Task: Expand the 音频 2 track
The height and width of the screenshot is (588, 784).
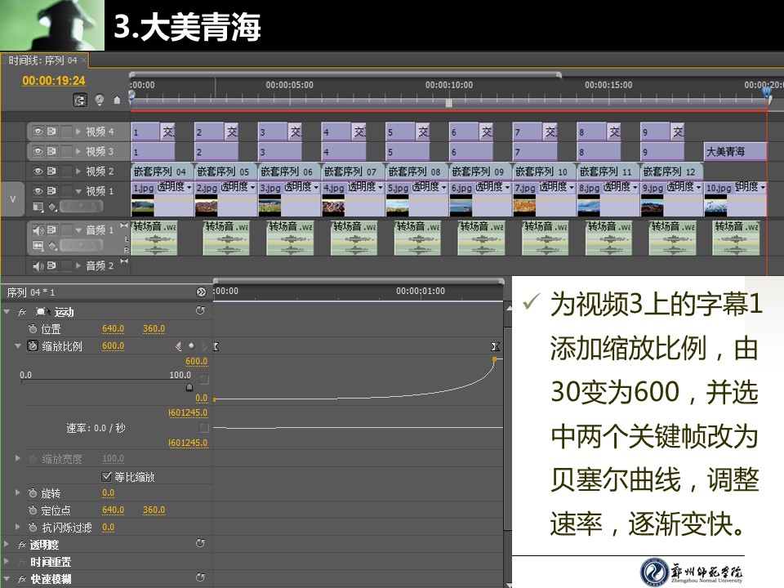Action: [78, 265]
